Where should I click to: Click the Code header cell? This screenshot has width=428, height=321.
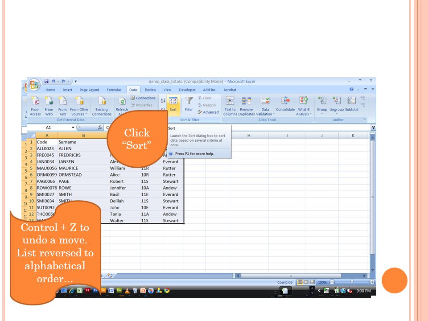[47, 142]
